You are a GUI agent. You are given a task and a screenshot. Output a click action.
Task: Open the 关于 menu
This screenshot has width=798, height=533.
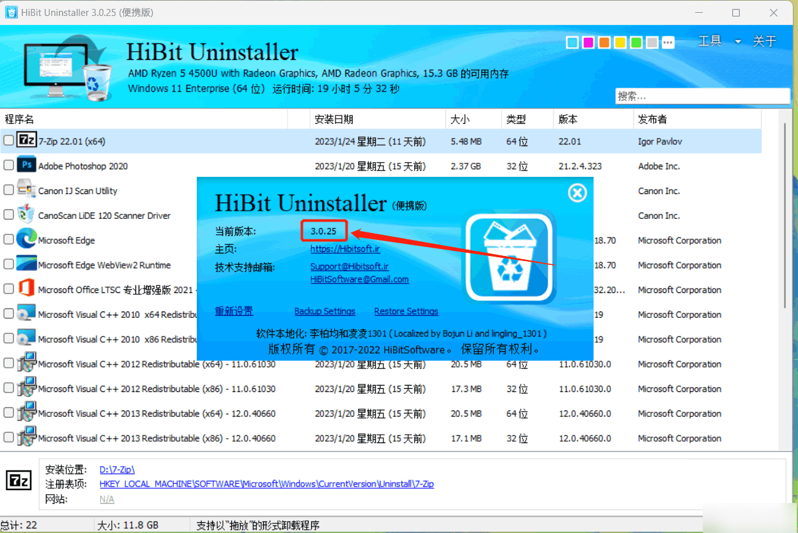[x=764, y=40]
